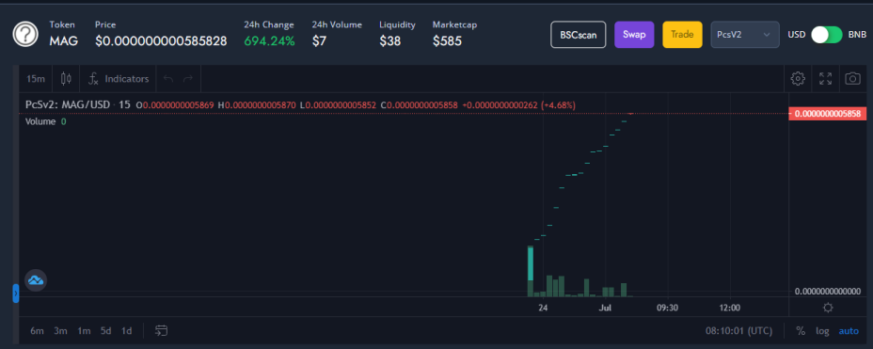Open the go-to-date calendar icon
Image resolution: width=873 pixels, height=349 pixels.
(162, 330)
